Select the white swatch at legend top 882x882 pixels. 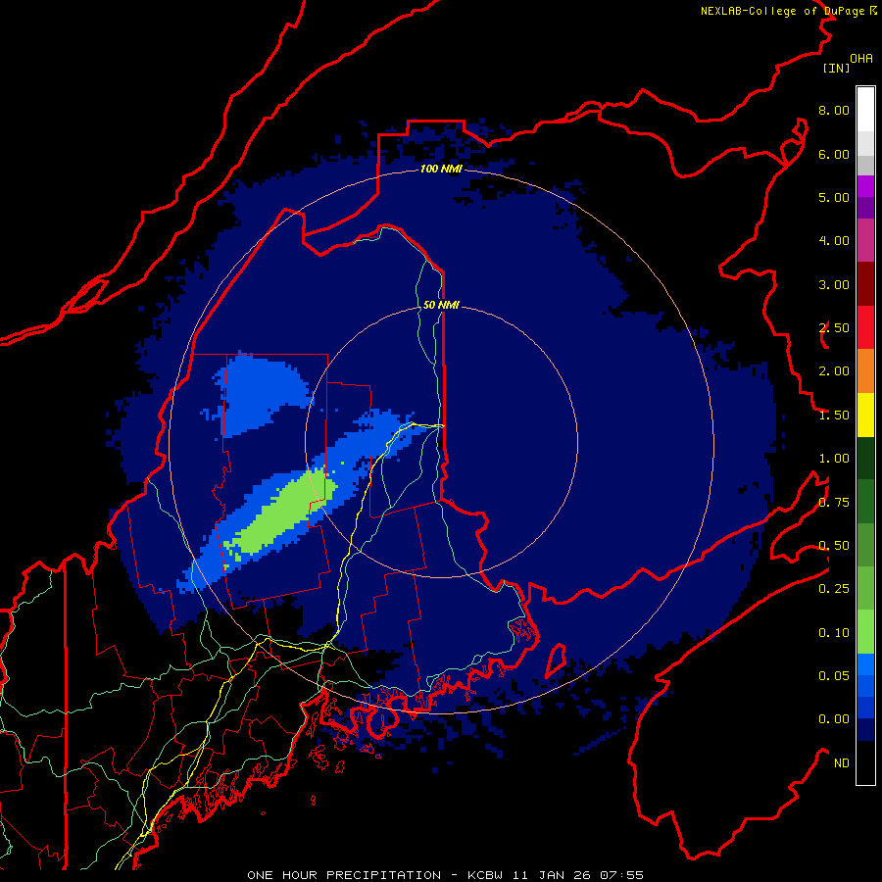pos(865,109)
